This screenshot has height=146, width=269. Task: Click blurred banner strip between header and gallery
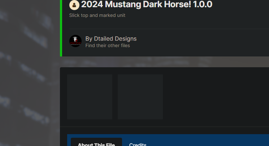[x=164, y=62]
